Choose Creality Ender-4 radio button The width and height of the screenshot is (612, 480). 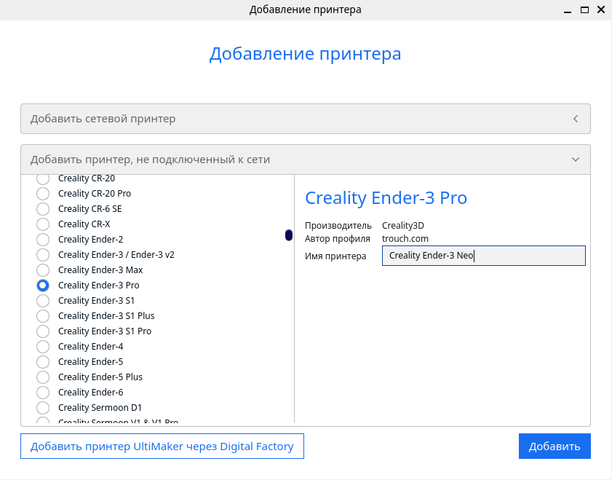(x=43, y=347)
